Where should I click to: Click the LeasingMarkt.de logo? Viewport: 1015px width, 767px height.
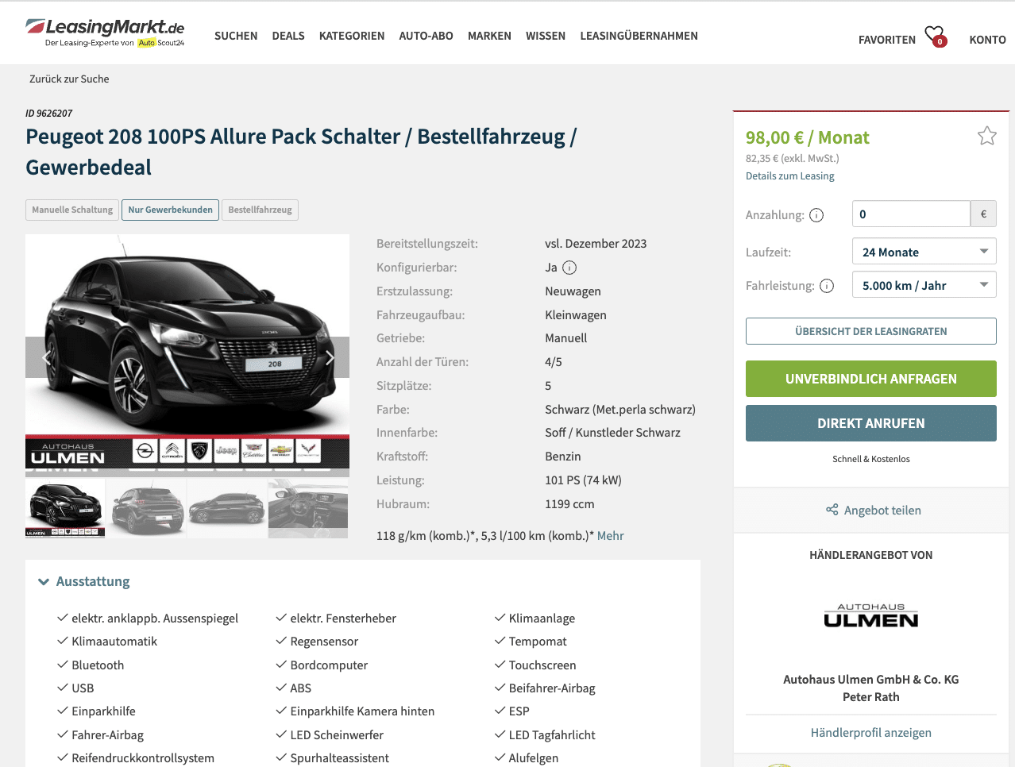[x=105, y=33]
